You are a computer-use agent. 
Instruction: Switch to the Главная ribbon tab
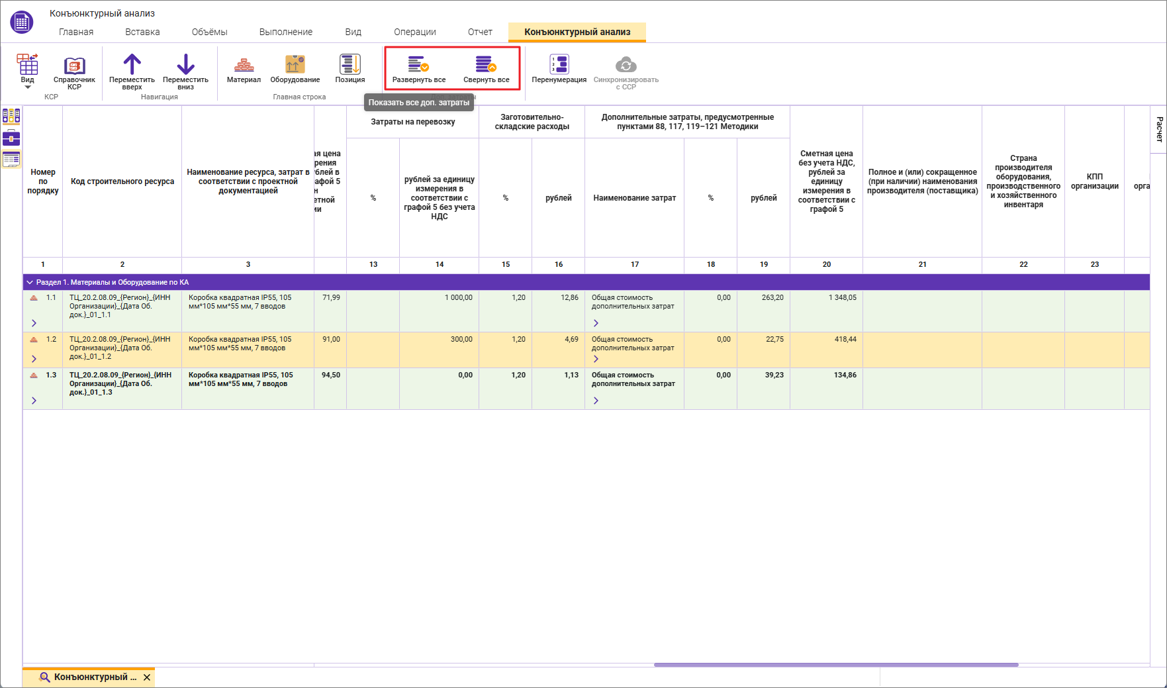tap(76, 32)
